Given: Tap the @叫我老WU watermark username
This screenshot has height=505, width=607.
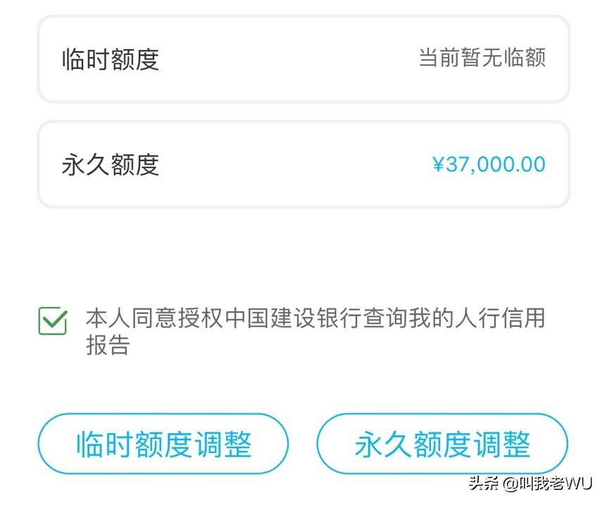Looking at the screenshot, I should pos(548,484).
